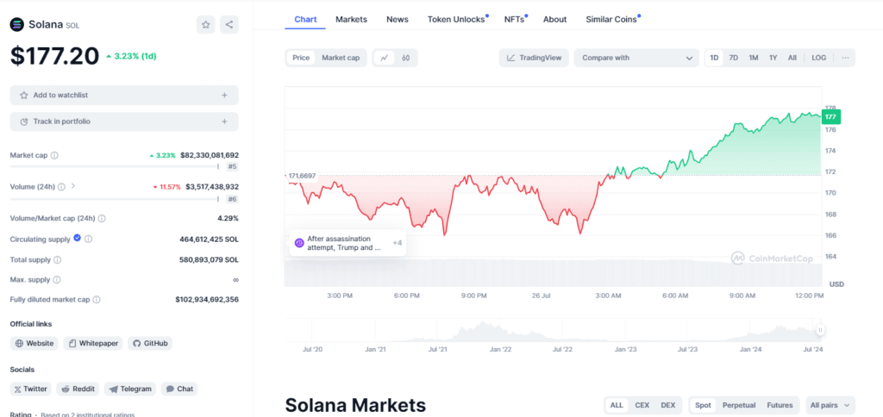Screen dimensions: 883x417
Task: Click the plus icon on Track in portfolio
Action: pyautogui.click(x=225, y=121)
